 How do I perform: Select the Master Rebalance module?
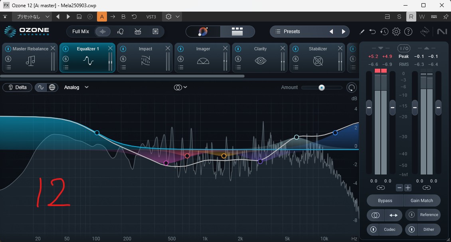pyautogui.click(x=30, y=58)
